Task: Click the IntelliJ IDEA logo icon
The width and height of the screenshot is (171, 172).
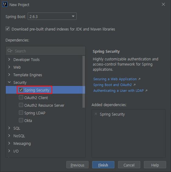Action: [x=5, y=5]
